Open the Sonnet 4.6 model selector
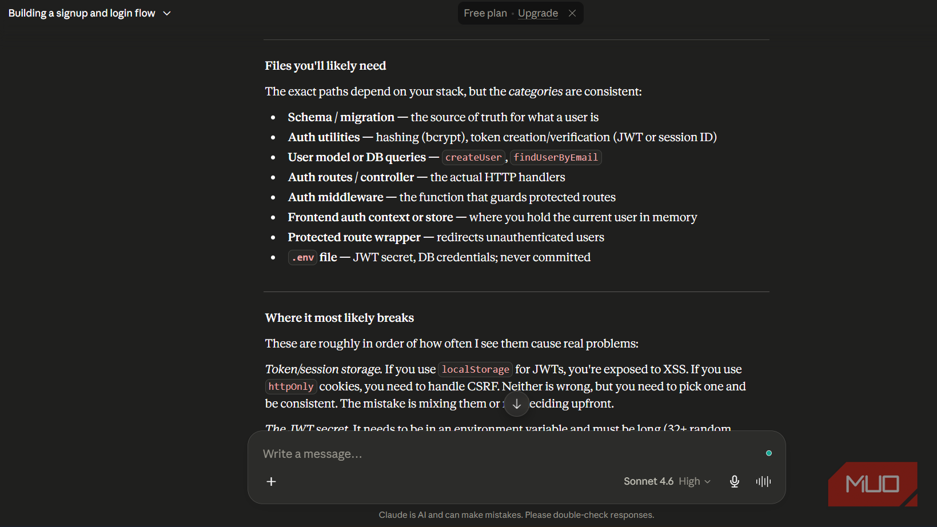The width and height of the screenshot is (937, 527). click(x=667, y=481)
